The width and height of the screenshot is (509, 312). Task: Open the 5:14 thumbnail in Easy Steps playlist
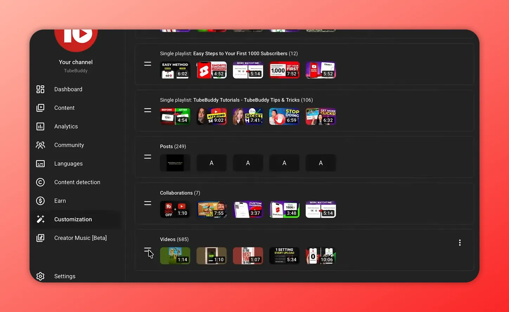(x=248, y=70)
